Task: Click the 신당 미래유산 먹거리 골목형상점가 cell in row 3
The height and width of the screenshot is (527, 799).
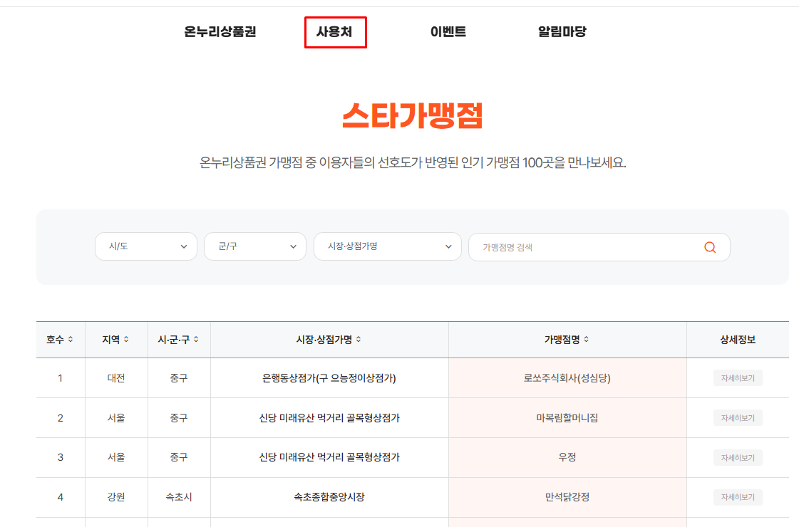Action: (329, 458)
